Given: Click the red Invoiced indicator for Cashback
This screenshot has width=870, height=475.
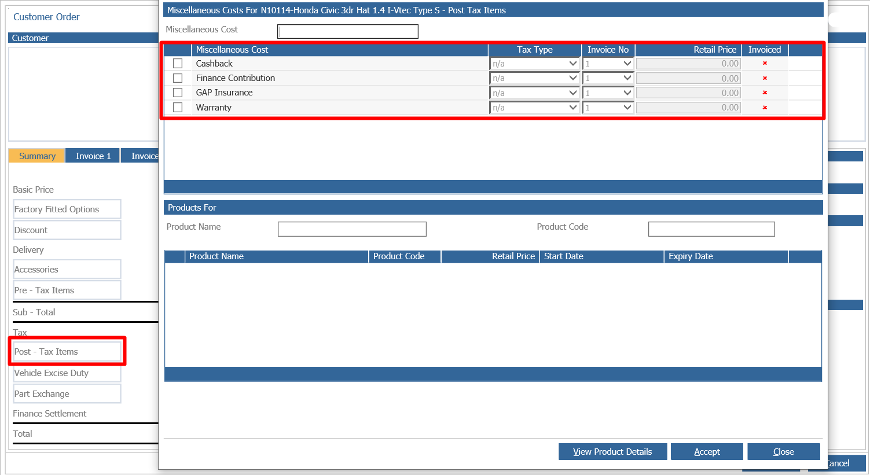Looking at the screenshot, I should point(765,64).
